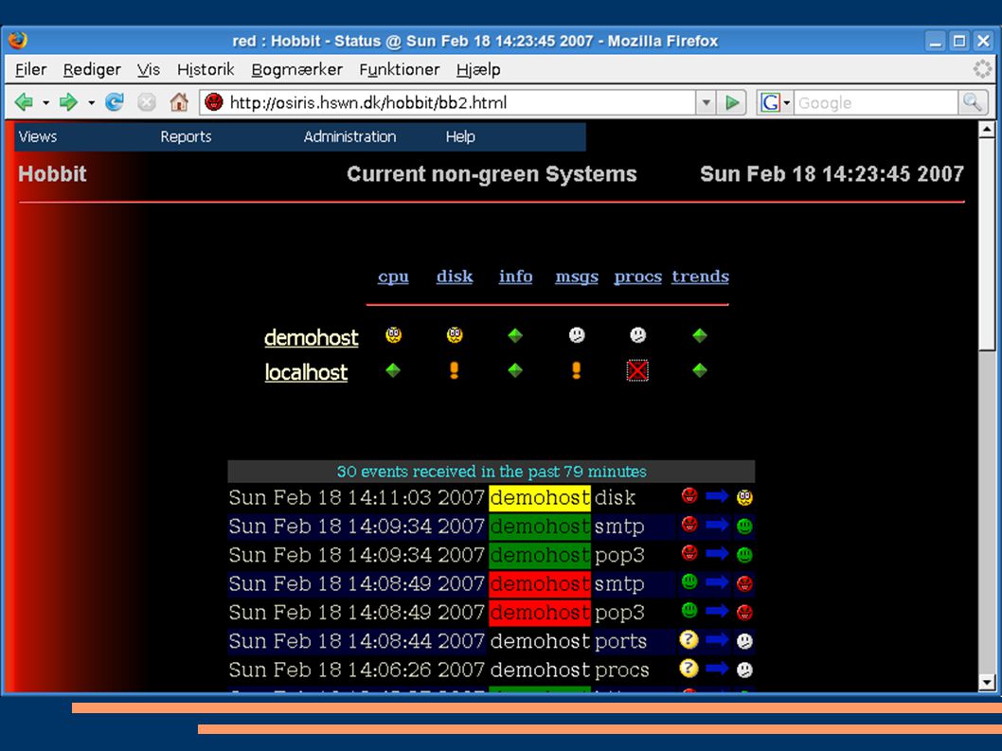Click the vertical scrollbar thumb

(x=987, y=244)
